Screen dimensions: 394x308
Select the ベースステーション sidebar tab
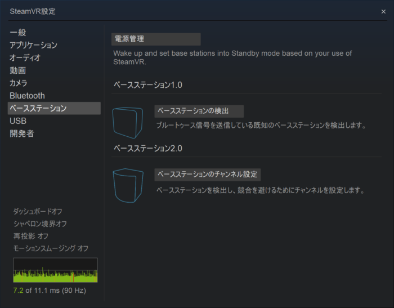54,108
